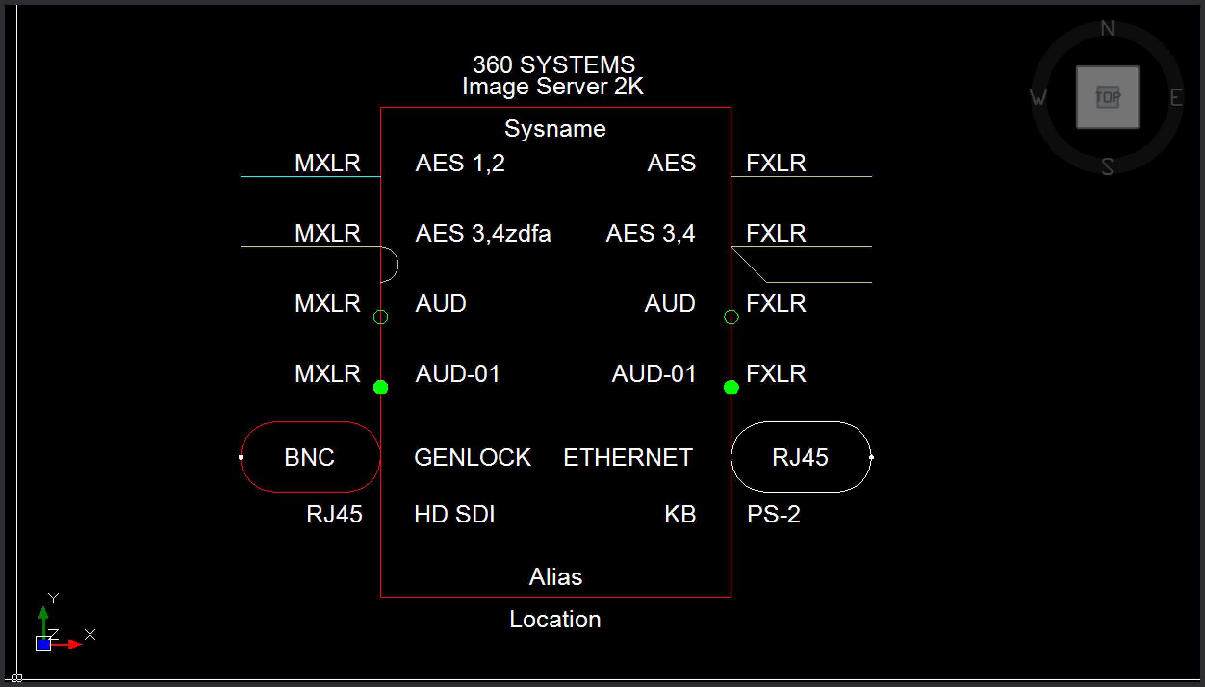
Task: Click the FXLR label next to right AUD-01
Action: click(776, 374)
